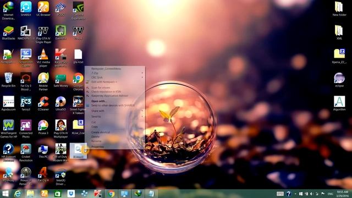Choose Edit with Notepad++ in context menu
The height and width of the screenshot is (198, 352).
tap(115, 82)
